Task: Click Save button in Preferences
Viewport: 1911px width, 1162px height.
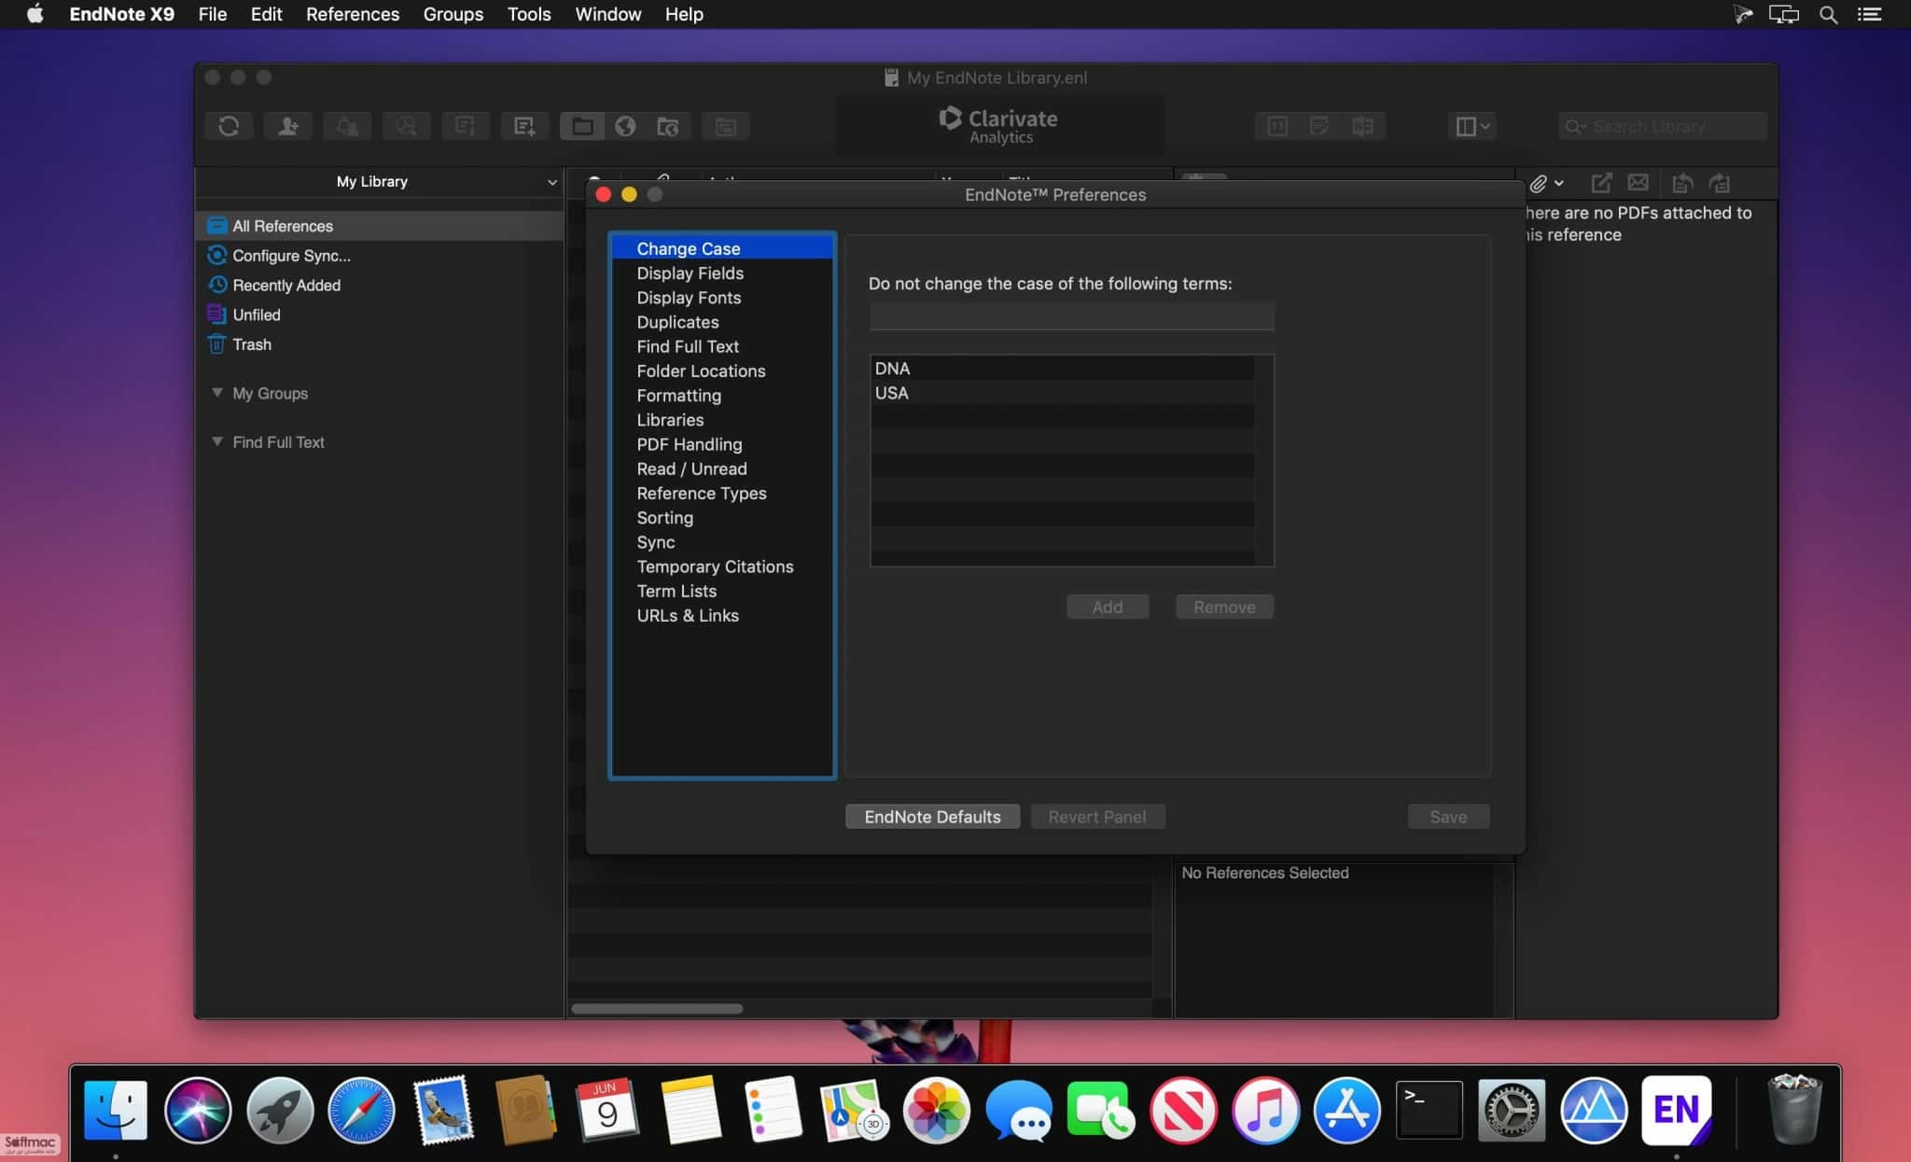Action: (x=1448, y=817)
